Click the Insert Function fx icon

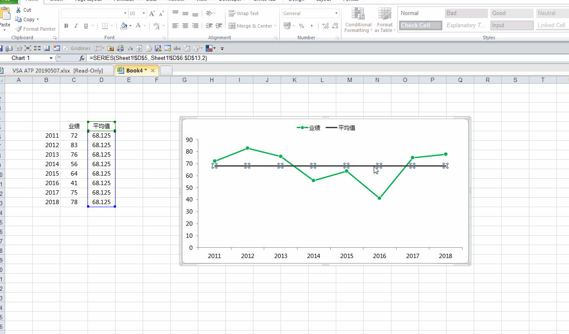point(82,58)
